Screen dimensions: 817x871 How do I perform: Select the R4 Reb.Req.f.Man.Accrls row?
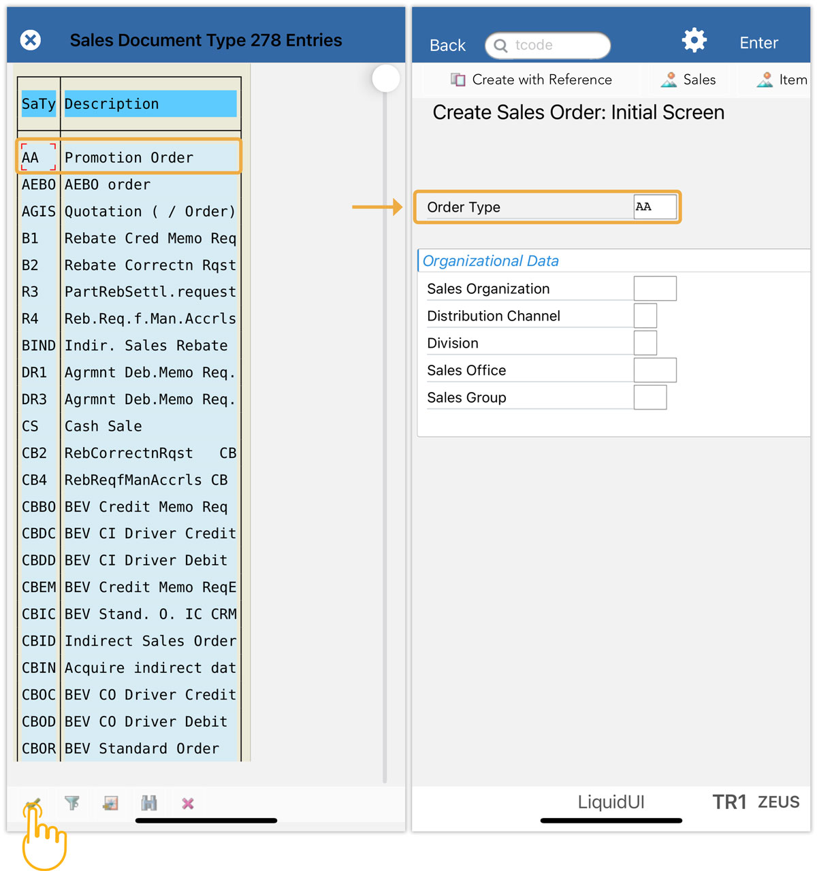tap(129, 318)
